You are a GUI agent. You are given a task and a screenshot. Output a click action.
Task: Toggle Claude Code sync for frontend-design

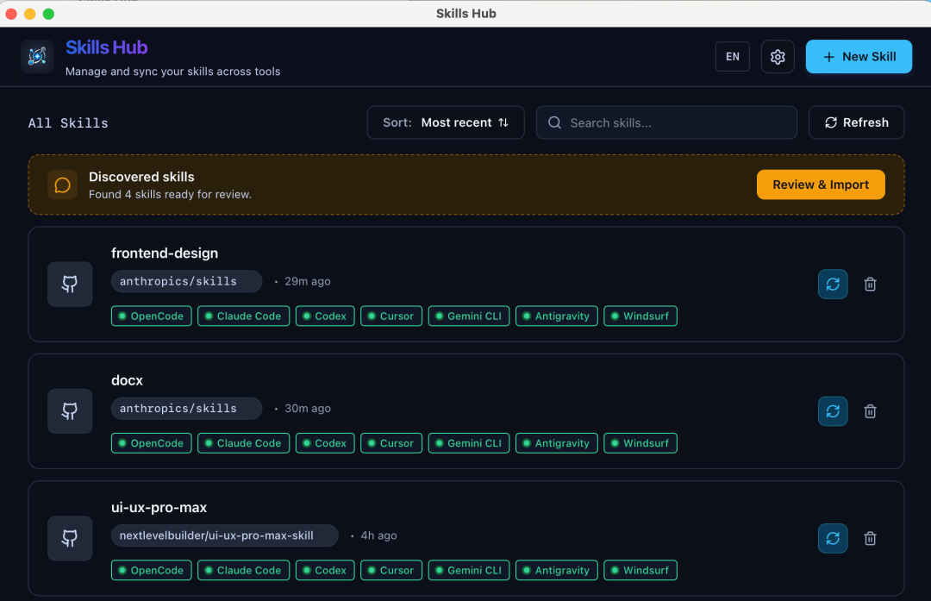tap(243, 316)
